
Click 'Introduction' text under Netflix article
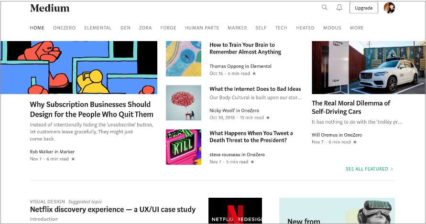tap(44, 219)
